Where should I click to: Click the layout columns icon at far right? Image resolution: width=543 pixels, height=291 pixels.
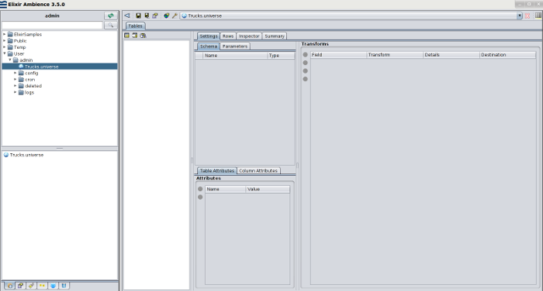pos(538,15)
